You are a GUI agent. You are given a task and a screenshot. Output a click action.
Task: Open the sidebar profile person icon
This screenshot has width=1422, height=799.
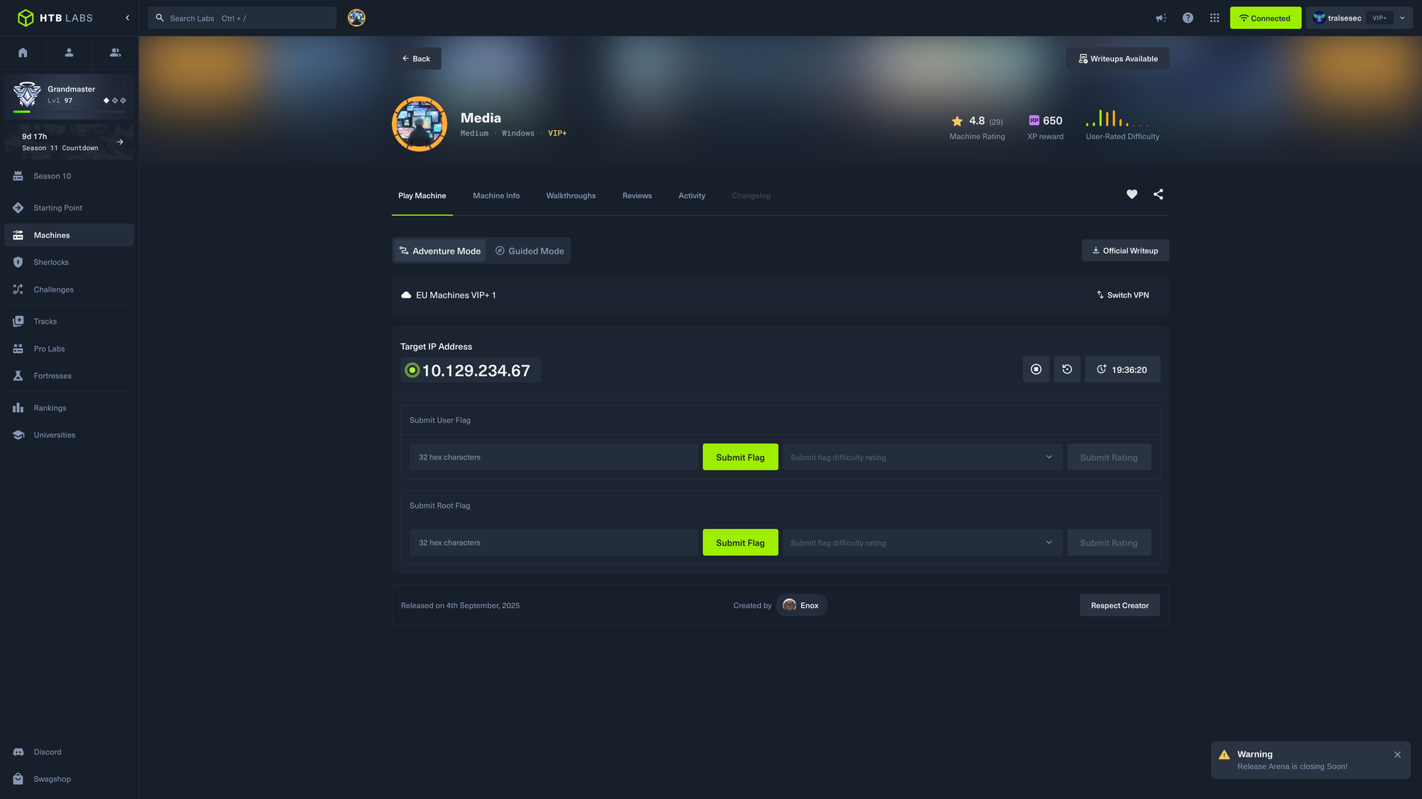coord(69,53)
